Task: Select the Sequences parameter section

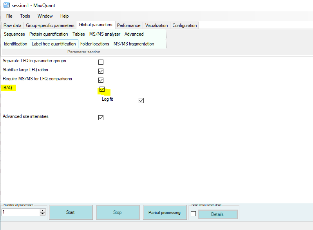Action: tap(14, 34)
